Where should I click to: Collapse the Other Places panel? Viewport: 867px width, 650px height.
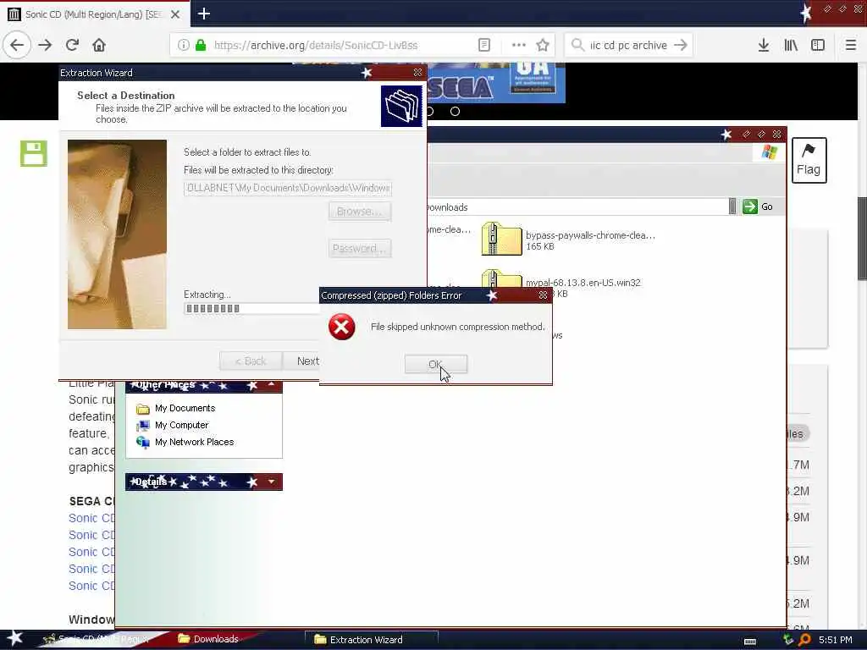point(271,384)
